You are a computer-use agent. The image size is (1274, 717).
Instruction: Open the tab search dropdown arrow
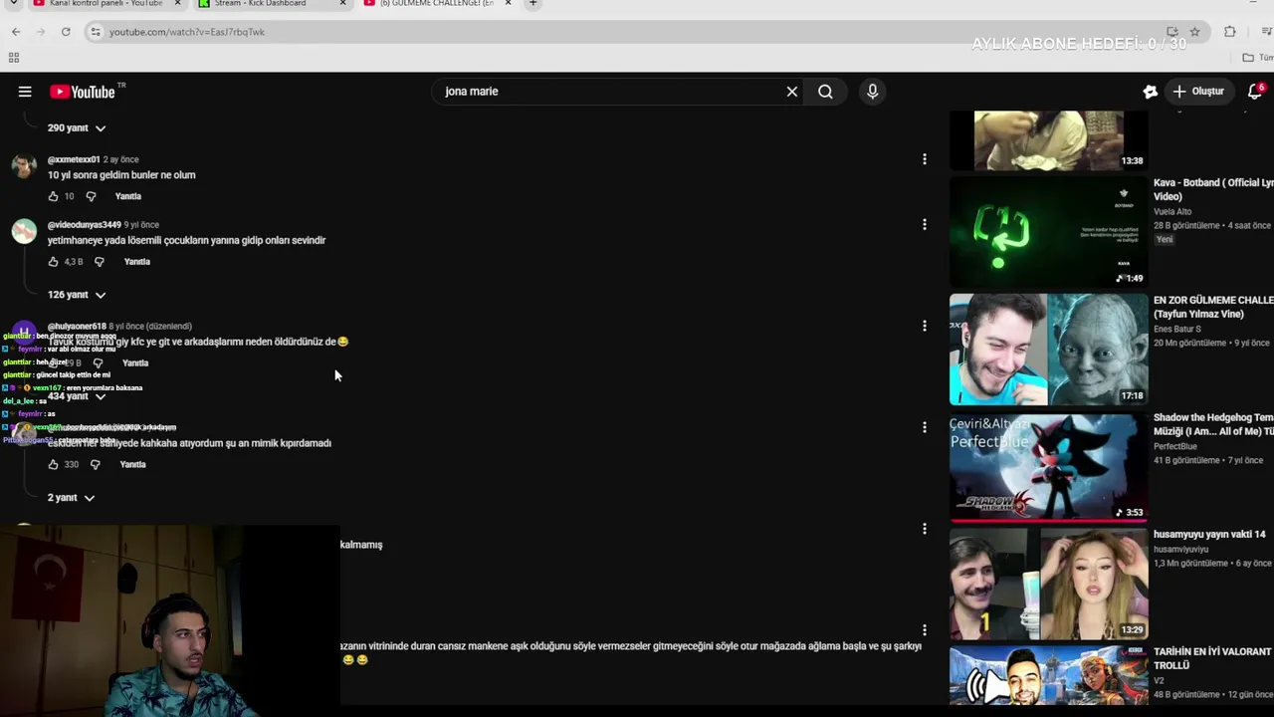[13, 4]
